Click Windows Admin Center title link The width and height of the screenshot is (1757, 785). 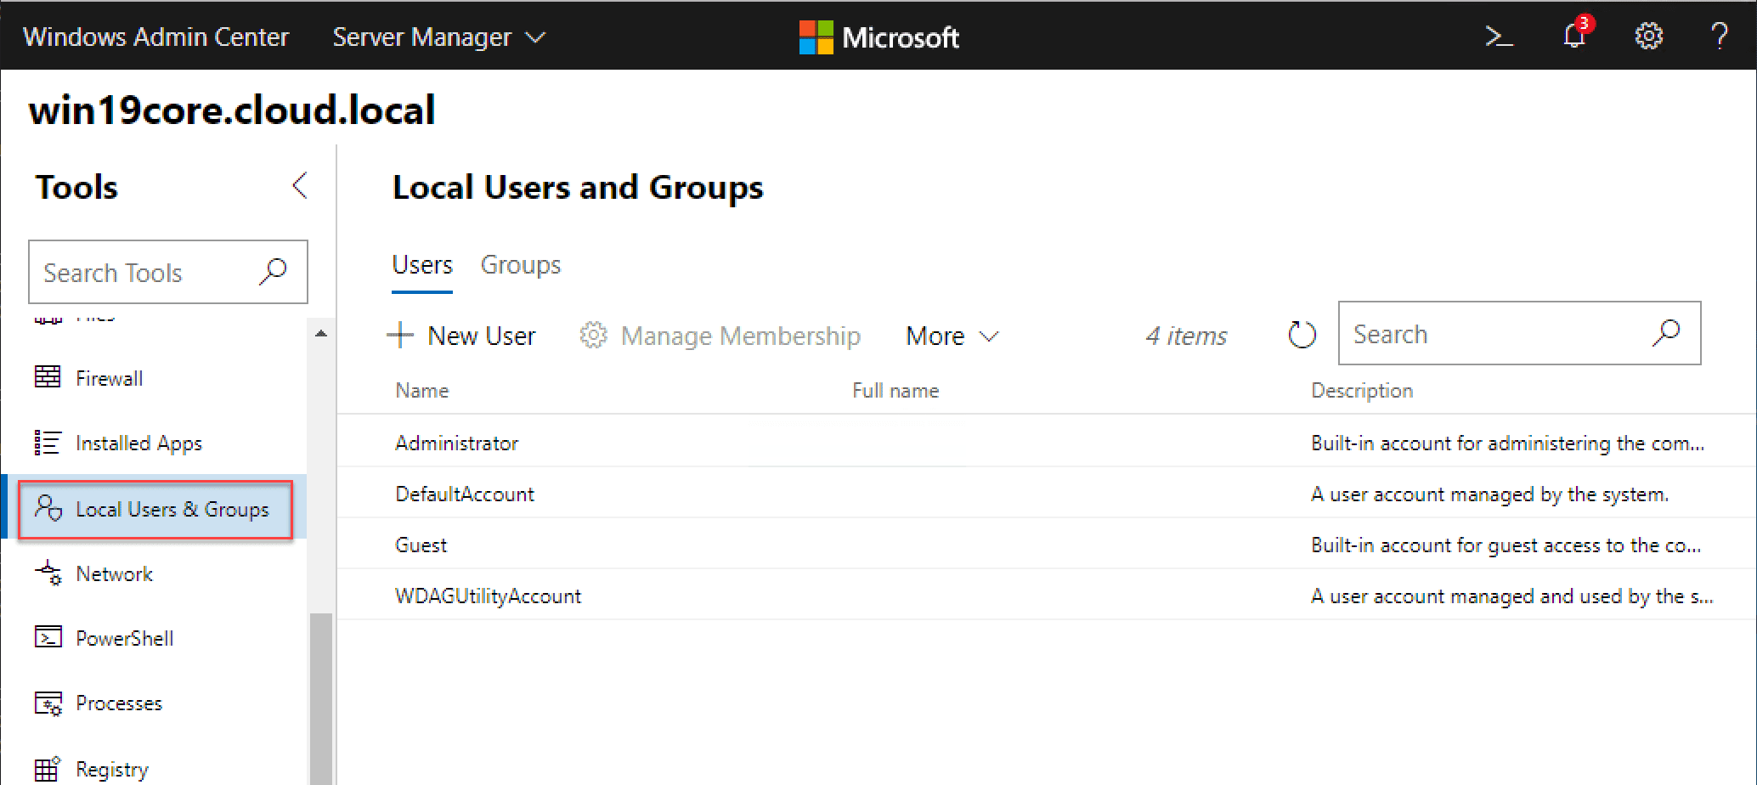click(155, 37)
